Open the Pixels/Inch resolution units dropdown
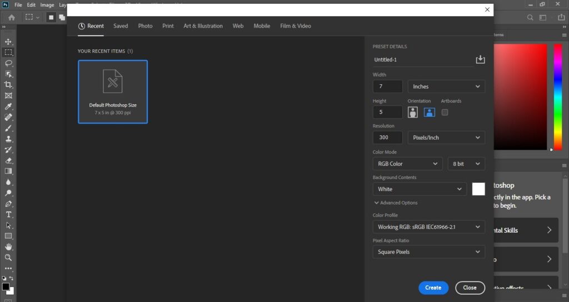The image size is (569, 302). [x=446, y=137]
